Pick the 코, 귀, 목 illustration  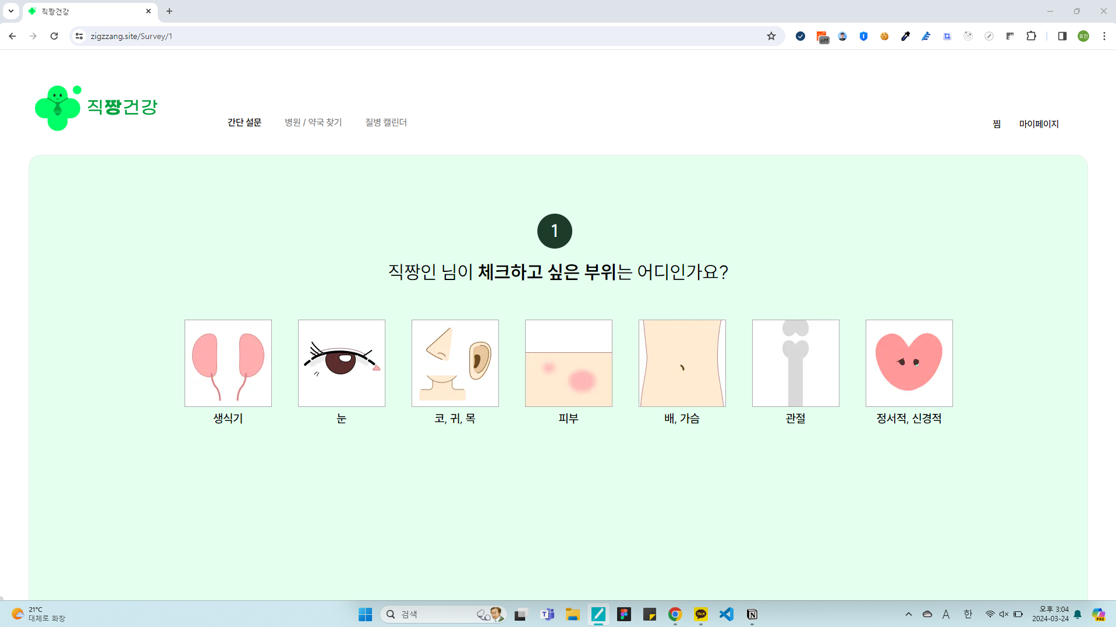coord(455,363)
